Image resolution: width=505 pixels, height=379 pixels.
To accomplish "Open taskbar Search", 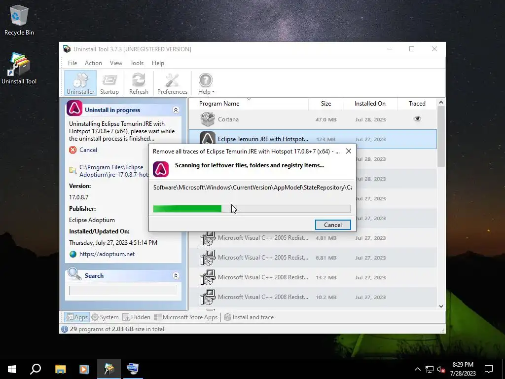I will coord(36,369).
